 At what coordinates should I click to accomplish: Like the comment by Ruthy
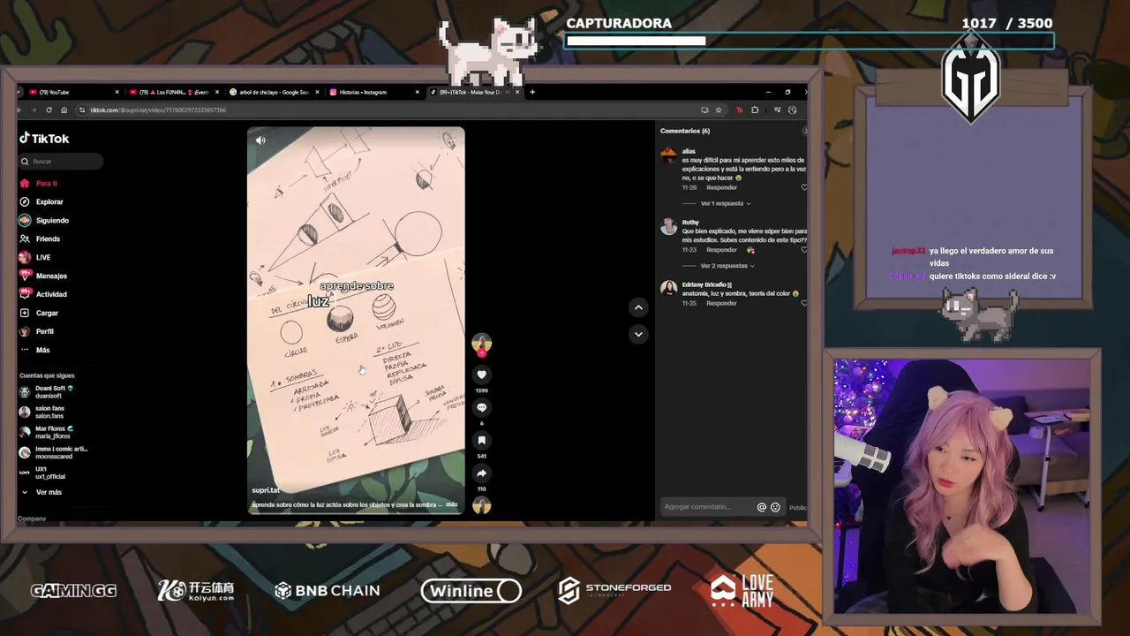(803, 250)
